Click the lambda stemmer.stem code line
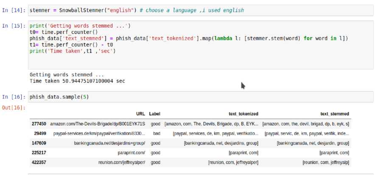375x175 pixels. pyautogui.click(x=188, y=39)
